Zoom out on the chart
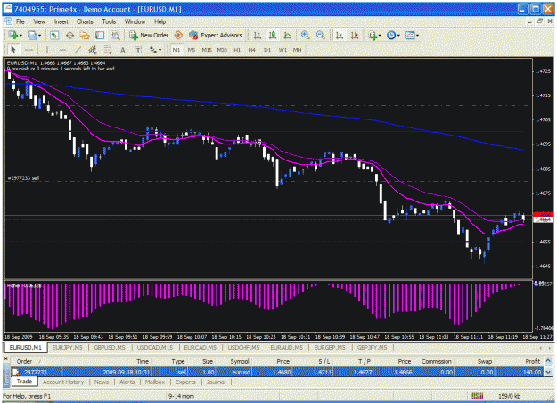Screen dimensions: 557x403 click(321, 35)
